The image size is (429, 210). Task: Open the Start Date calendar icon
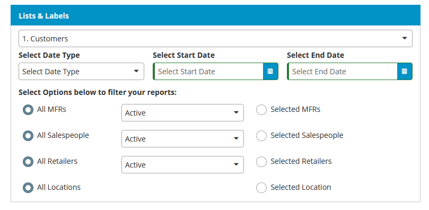(270, 72)
